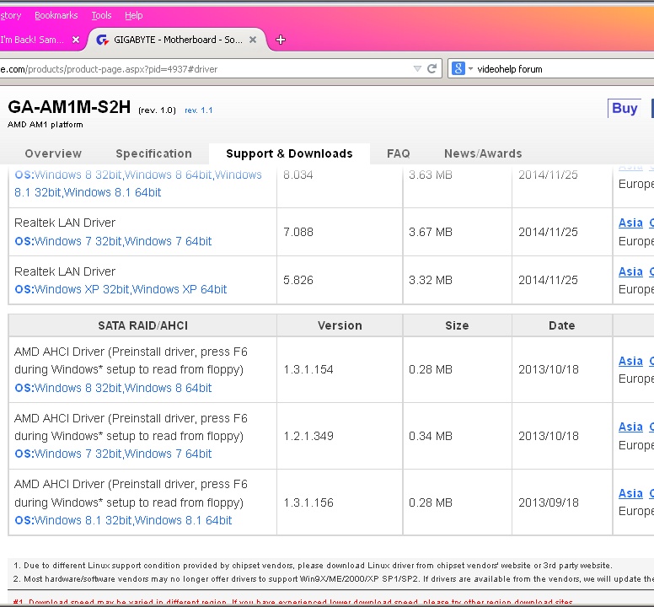This screenshot has width=654, height=607.
Task: Click the GA-AM1M-S2H product title
Action: (69, 107)
